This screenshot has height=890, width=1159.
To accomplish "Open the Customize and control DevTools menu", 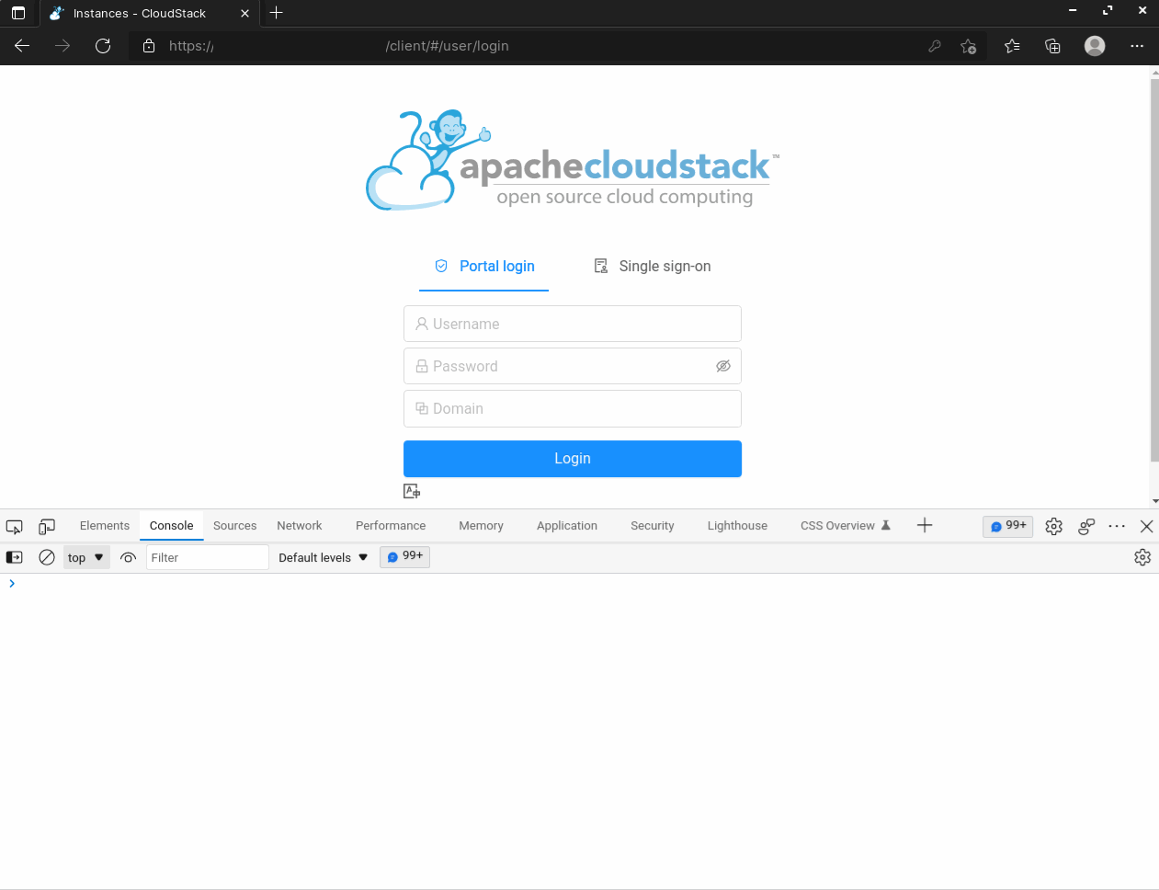I will coord(1117,526).
